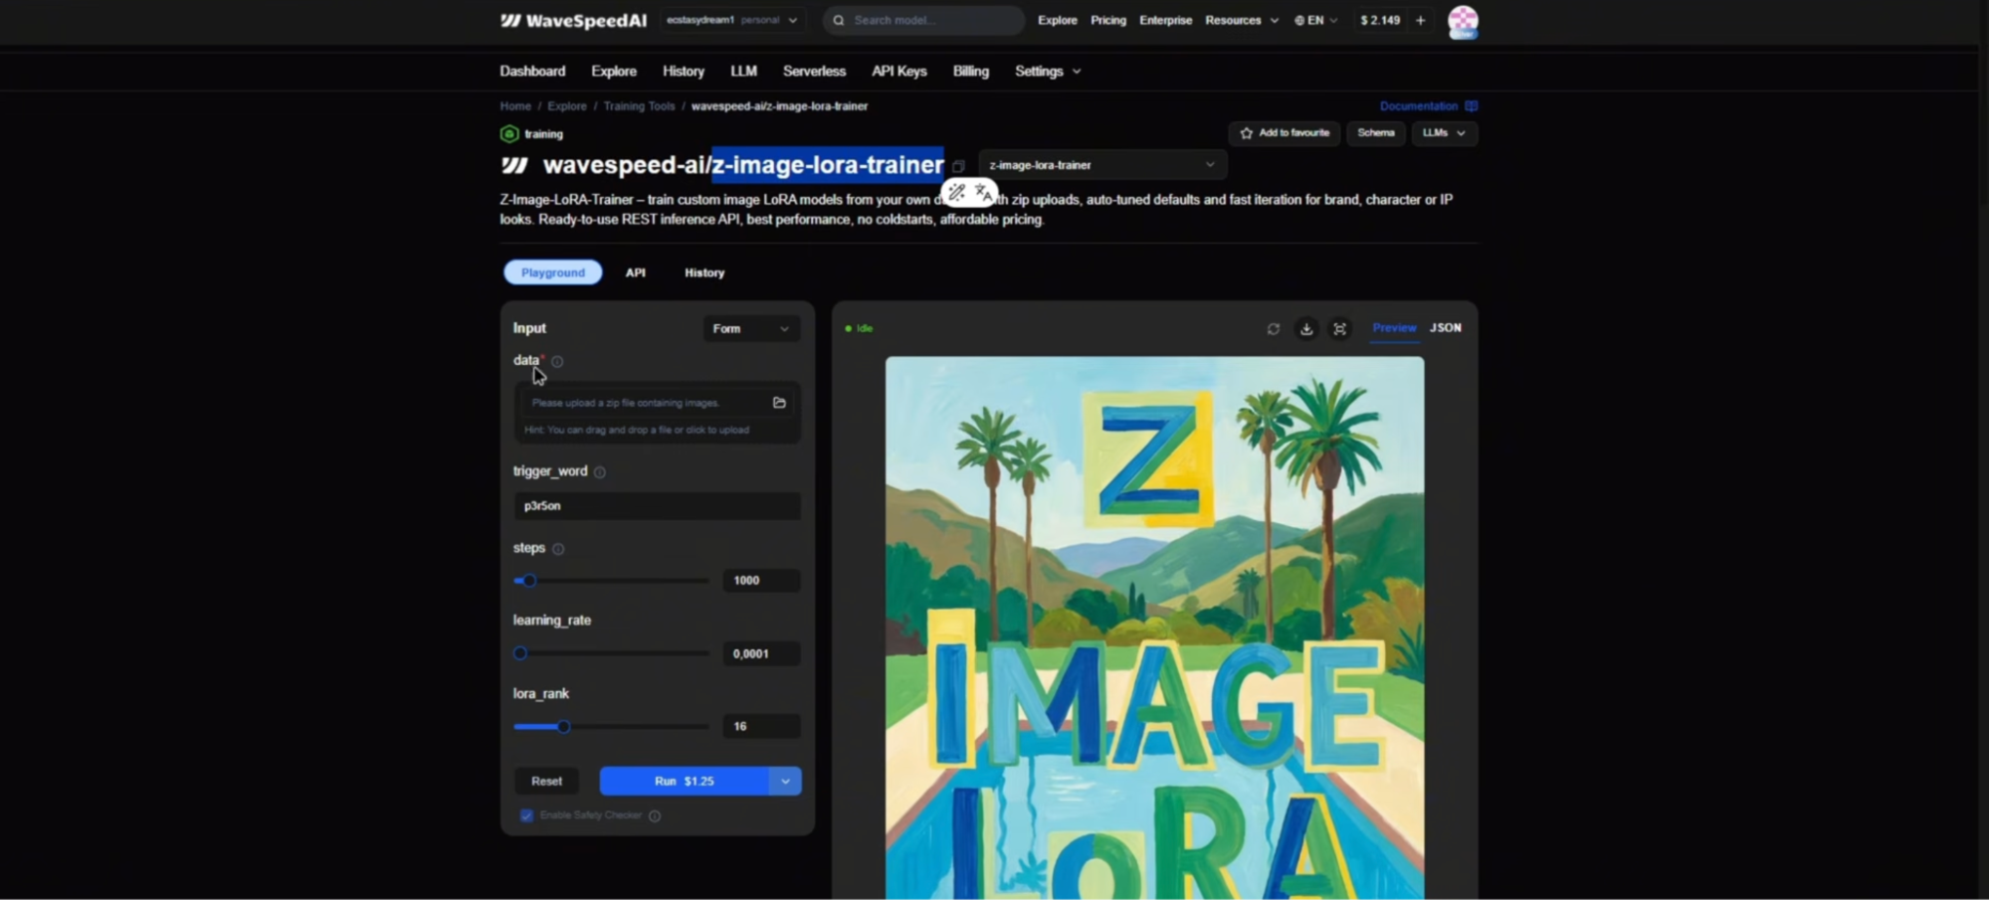The image size is (1989, 900).
Task: Open the Dashboard nav item
Action: 532,72
